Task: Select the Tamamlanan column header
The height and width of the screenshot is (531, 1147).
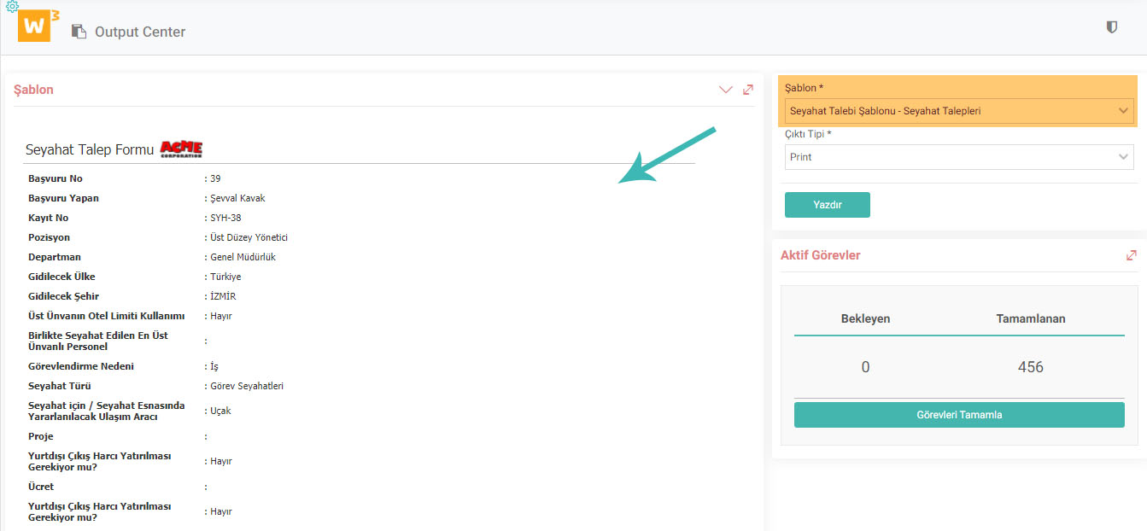Action: pyautogui.click(x=1030, y=318)
